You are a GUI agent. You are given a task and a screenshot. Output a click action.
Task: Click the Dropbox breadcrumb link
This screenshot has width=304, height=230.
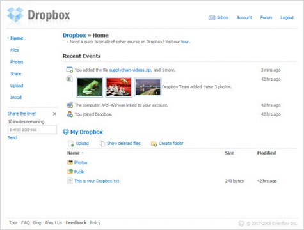coord(74,35)
